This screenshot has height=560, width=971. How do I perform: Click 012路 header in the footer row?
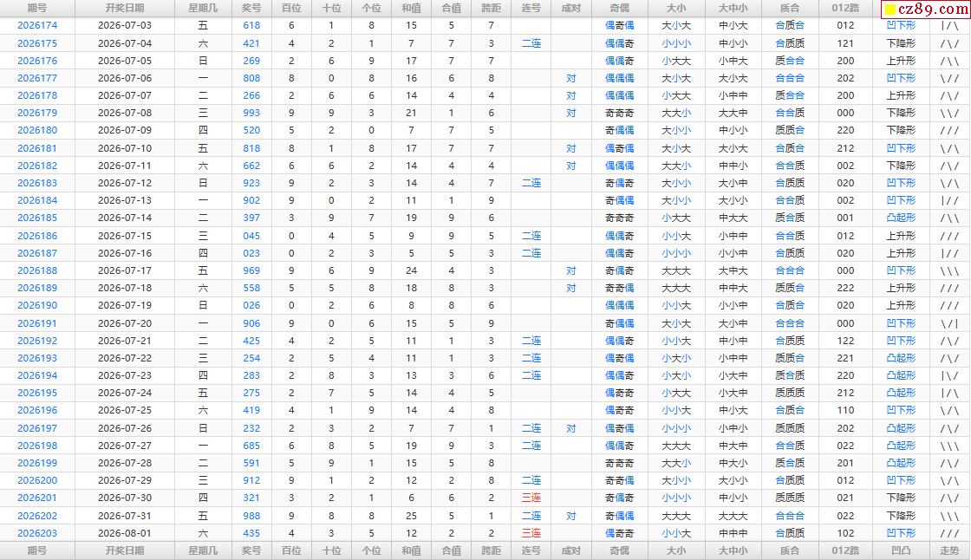coord(845,550)
